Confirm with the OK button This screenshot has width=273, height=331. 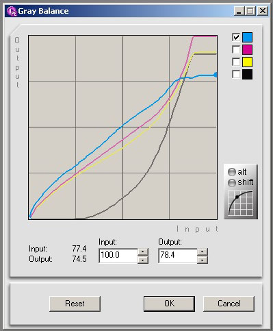(x=169, y=304)
